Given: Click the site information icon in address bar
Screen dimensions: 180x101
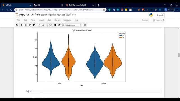Looking at the screenshot, I should click(x=17, y=10).
